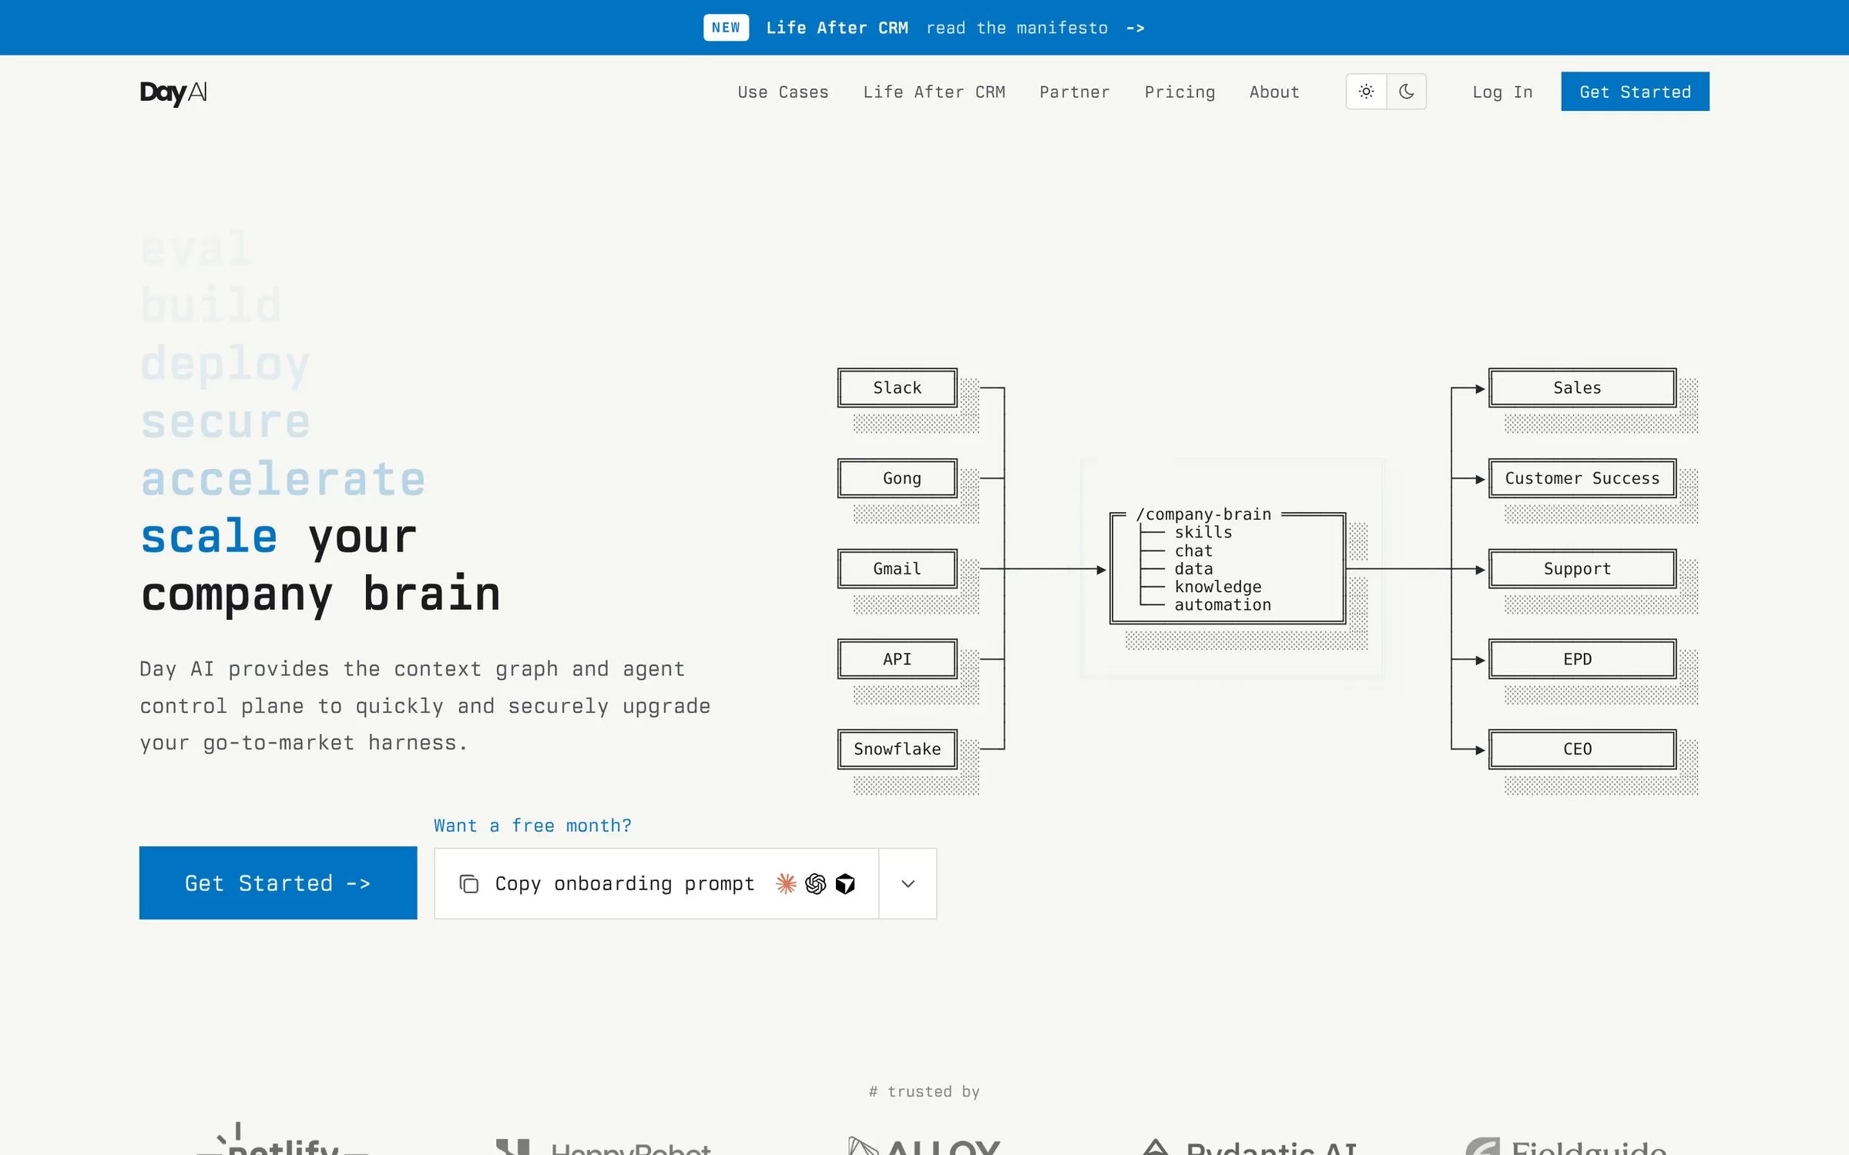Image resolution: width=1849 pixels, height=1155 pixels.
Task: Open the About page
Action: coord(1274,92)
